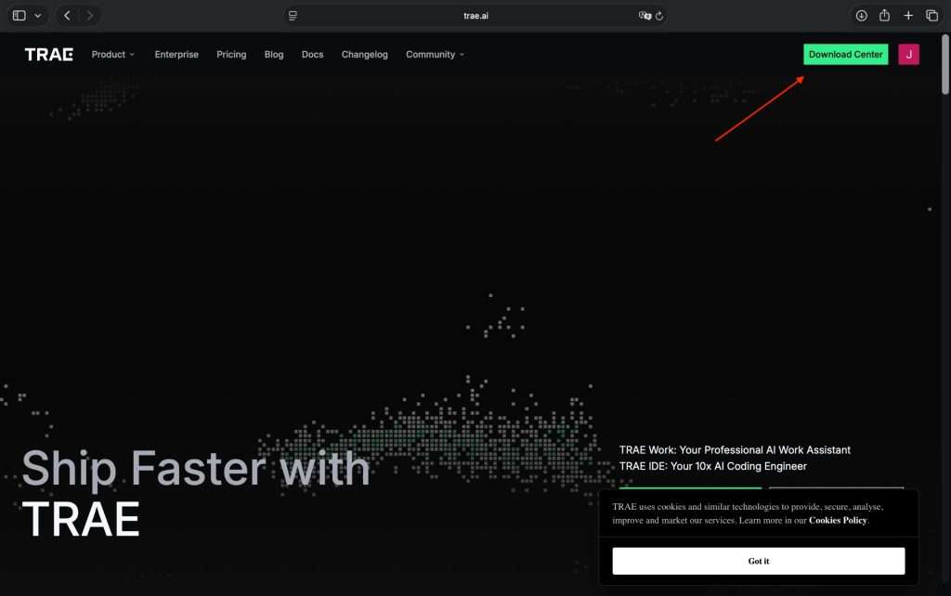951x596 pixels.
Task: Go to the TRAE logo home link
Action: pyautogui.click(x=48, y=55)
